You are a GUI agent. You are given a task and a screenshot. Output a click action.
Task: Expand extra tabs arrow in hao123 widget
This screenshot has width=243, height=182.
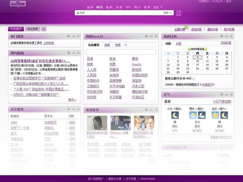point(126,45)
